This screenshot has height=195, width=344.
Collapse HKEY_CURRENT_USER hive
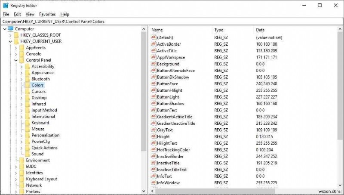point(10,41)
